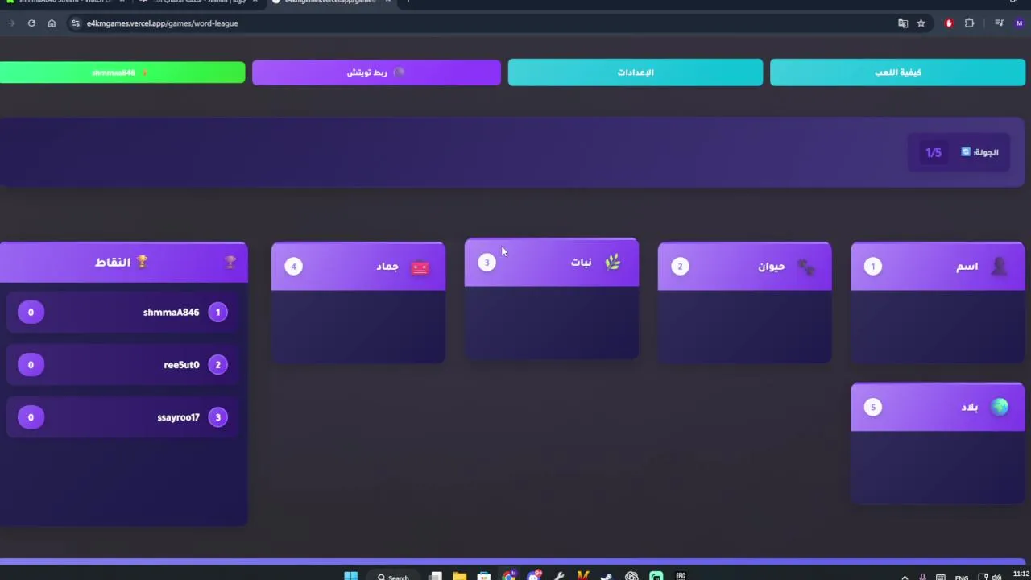
Task: Select the نبات category card header
Action: tap(552, 263)
